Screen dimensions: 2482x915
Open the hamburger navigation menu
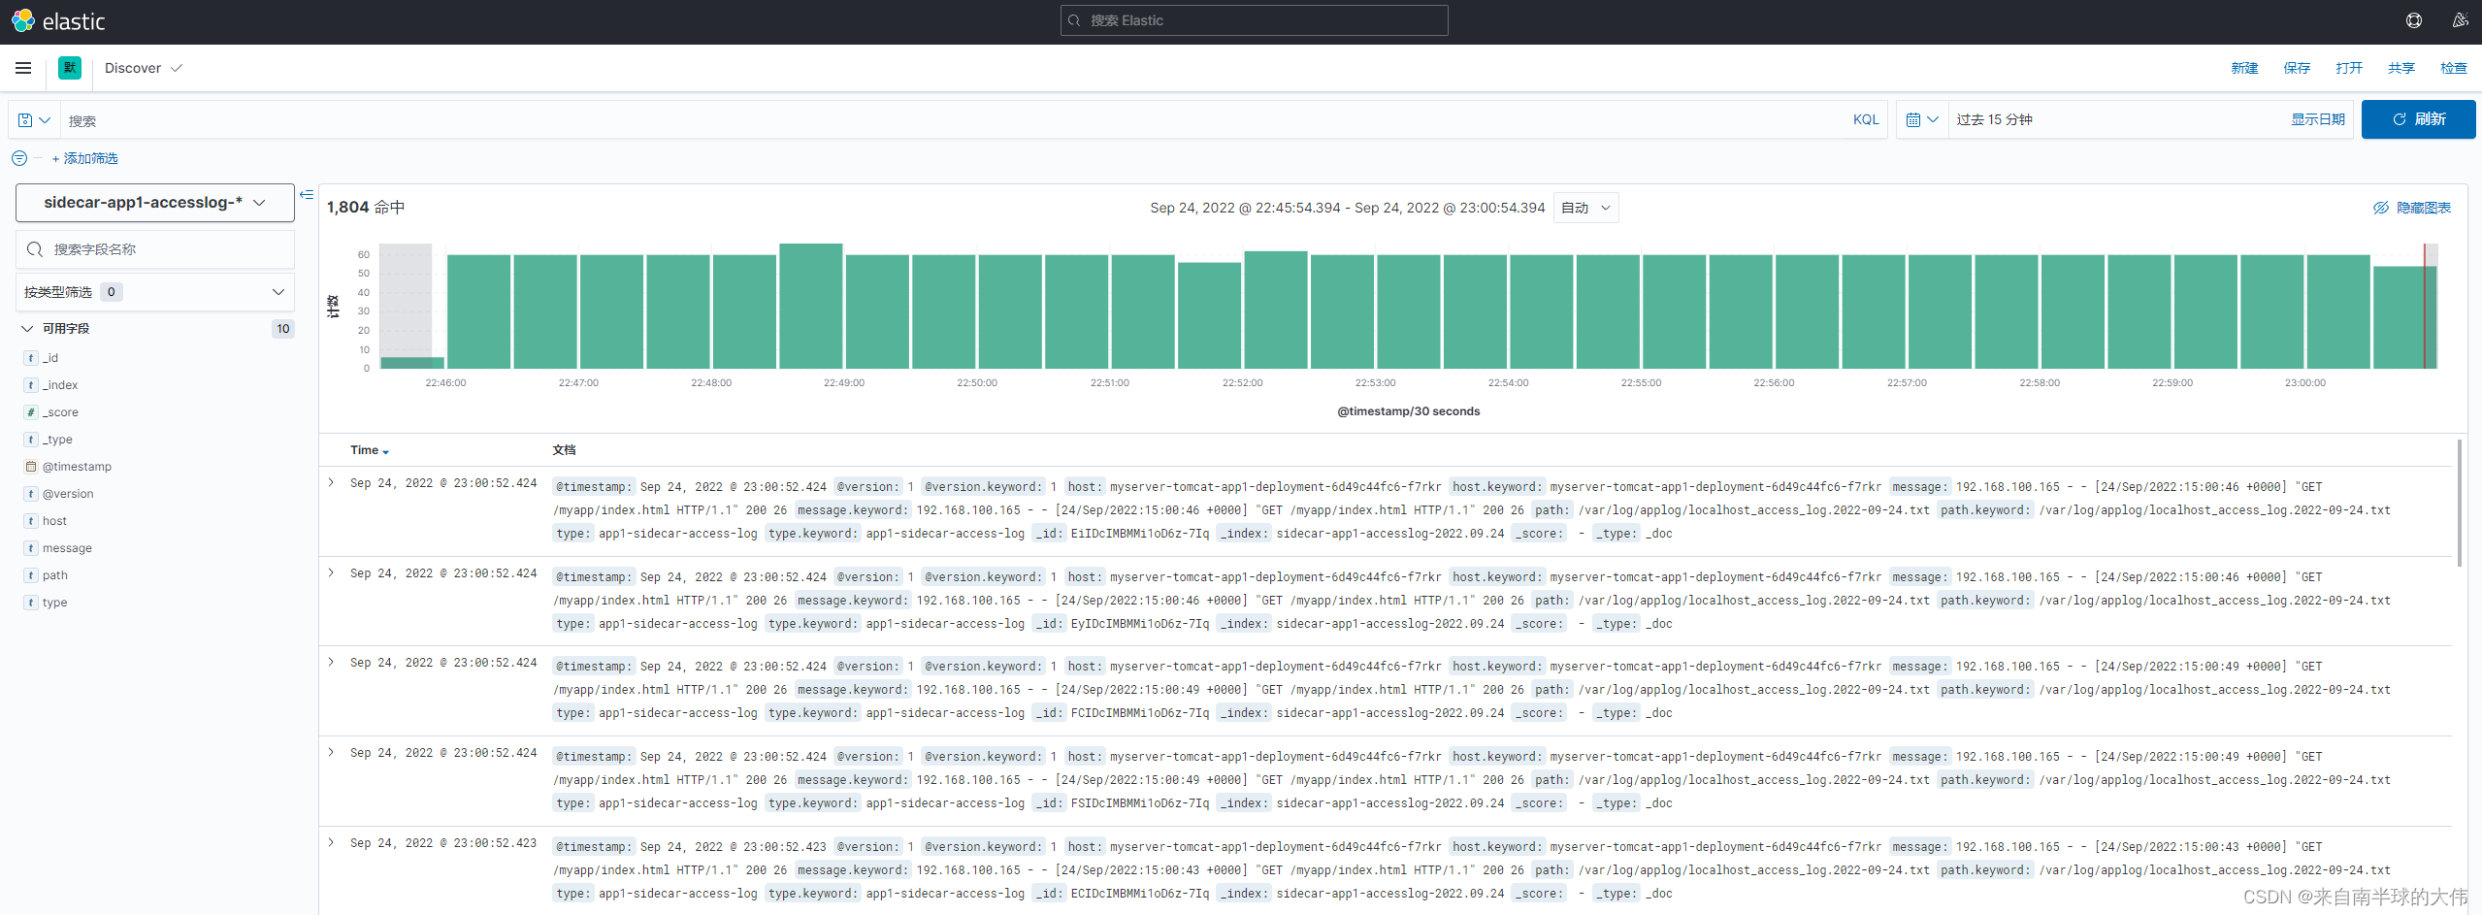(23, 68)
